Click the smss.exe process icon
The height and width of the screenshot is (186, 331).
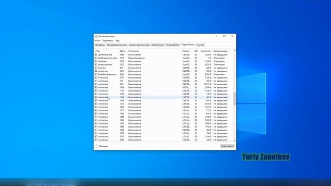coord(96,68)
